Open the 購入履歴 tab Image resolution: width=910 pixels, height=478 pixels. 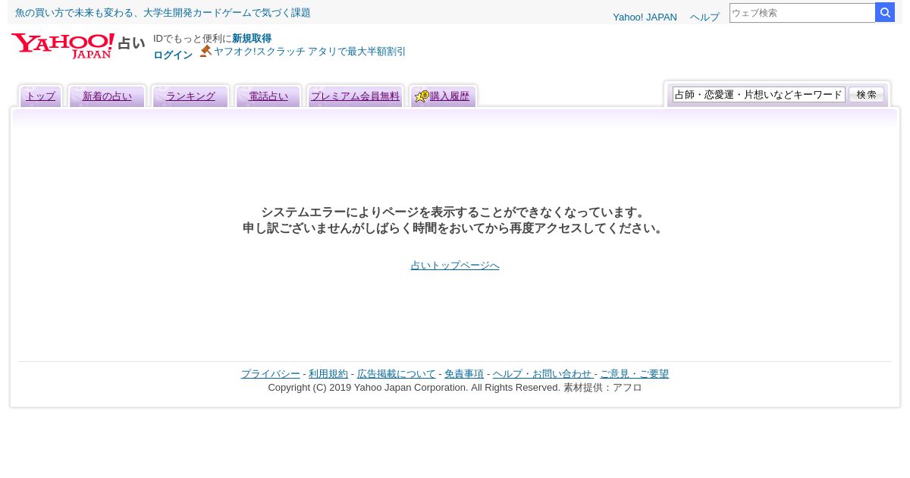coord(450,96)
